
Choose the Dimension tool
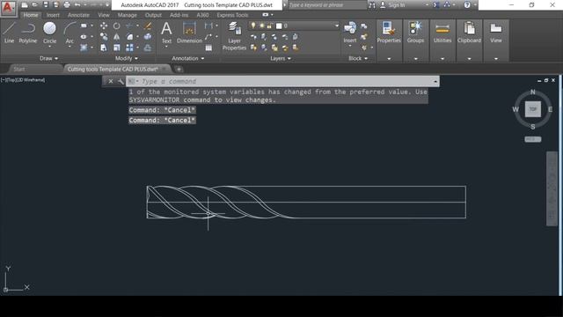189,33
